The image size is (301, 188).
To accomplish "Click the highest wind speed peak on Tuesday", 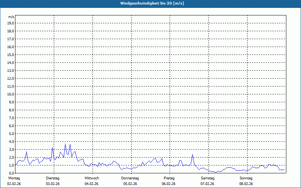I will point(65,144).
